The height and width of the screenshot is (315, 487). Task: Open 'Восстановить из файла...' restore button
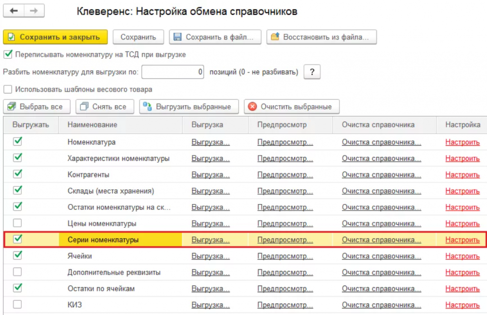tap(321, 37)
